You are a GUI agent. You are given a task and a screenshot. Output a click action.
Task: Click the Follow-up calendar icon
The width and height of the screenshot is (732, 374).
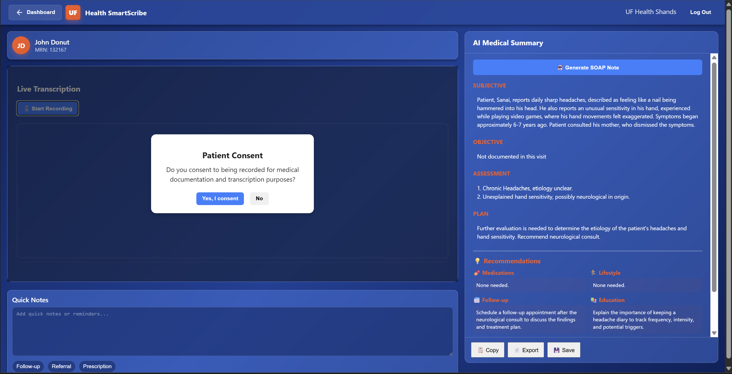click(477, 300)
